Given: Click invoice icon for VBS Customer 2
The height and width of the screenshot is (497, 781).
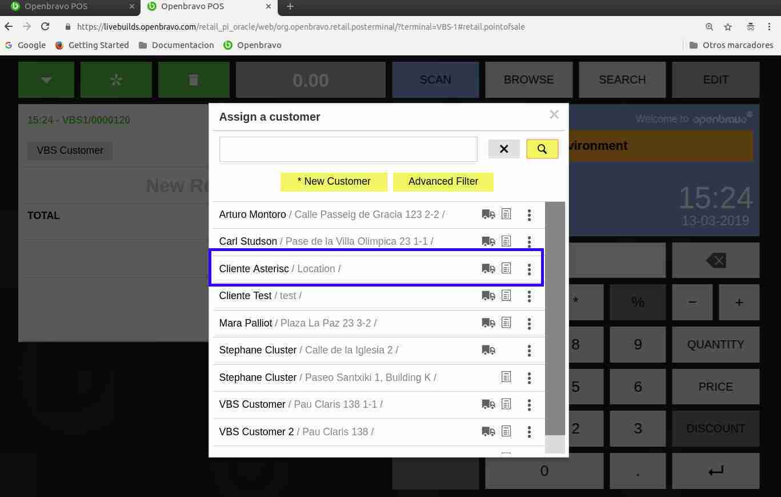Looking at the screenshot, I should point(506,431).
